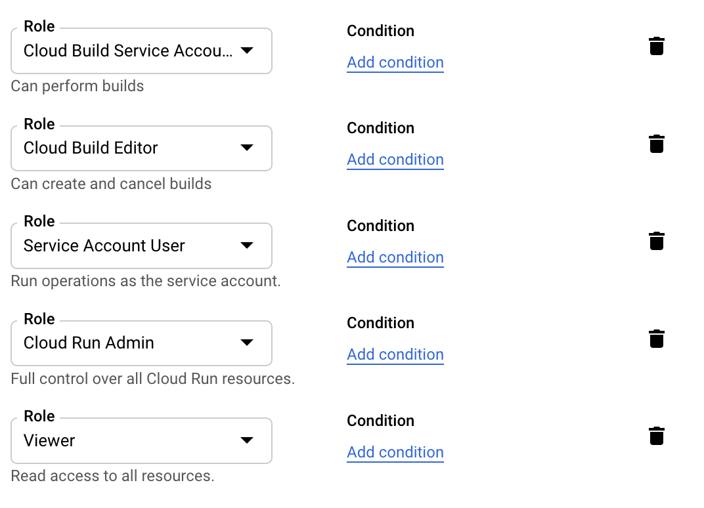Image resolution: width=704 pixels, height=508 pixels.
Task: Click the arrow icon in the Viewer field
Action: tap(248, 440)
